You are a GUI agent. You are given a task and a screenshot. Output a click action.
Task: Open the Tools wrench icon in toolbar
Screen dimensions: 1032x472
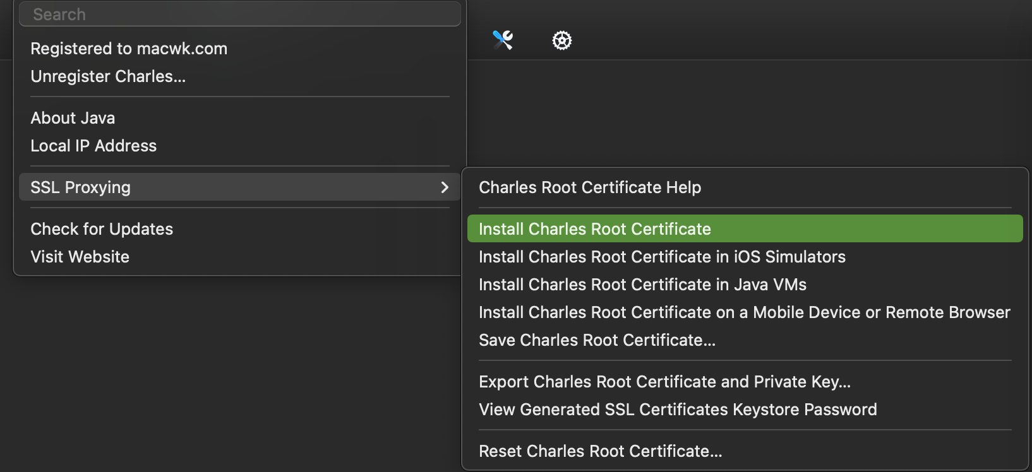[x=503, y=40]
